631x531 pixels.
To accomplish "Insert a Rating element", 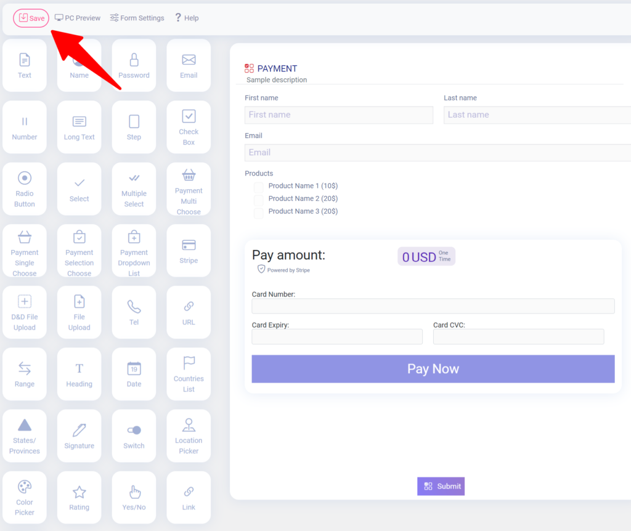I will click(x=79, y=498).
